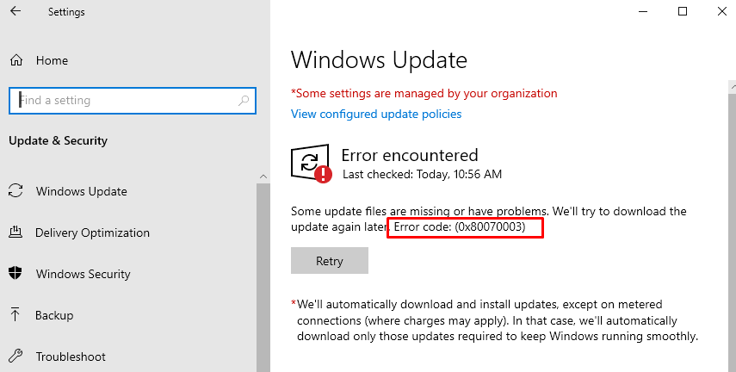Open View configured update policies link
Viewport: 736px width, 372px height.
coord(376,114)
